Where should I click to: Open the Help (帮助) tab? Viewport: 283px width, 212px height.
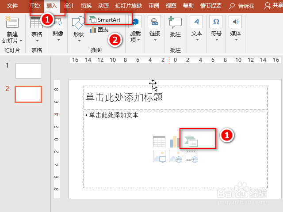[x=188, y=6]
